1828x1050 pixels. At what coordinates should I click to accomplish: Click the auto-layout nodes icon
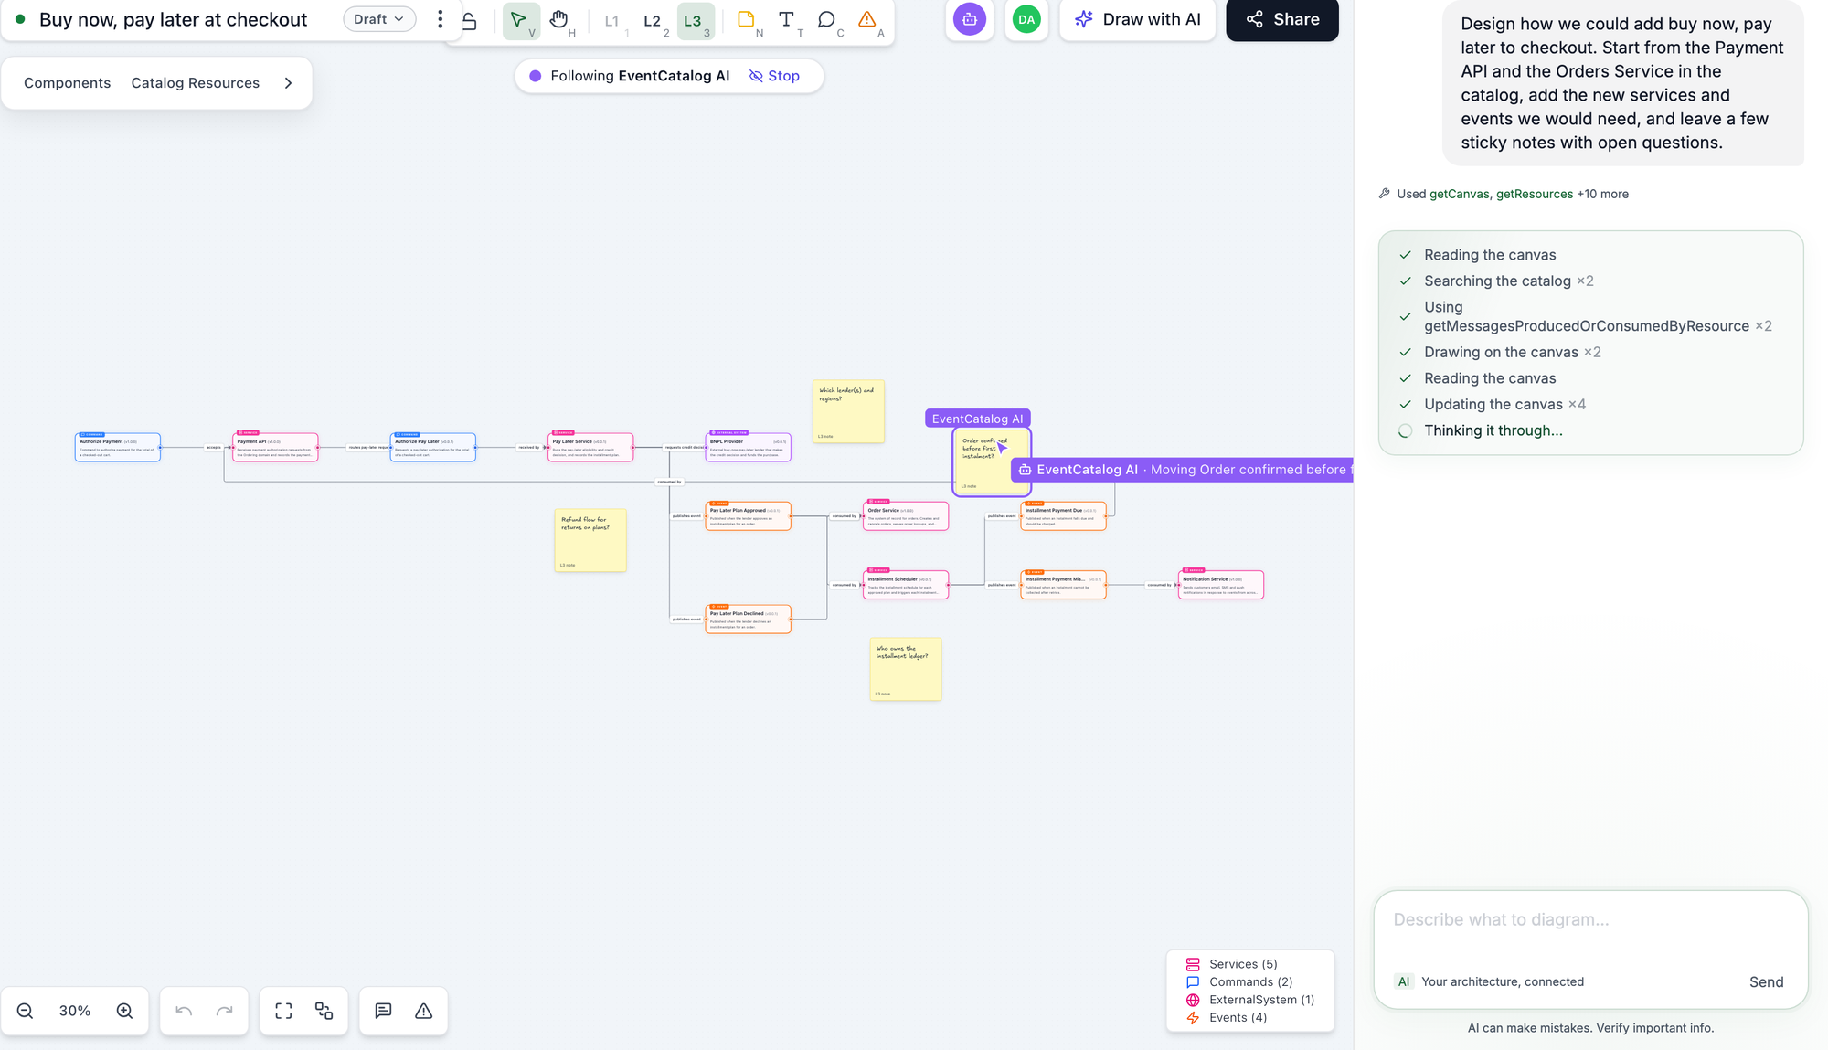(324, 1011)
